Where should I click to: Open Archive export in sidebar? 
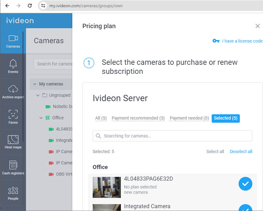(x=13, y=92)
